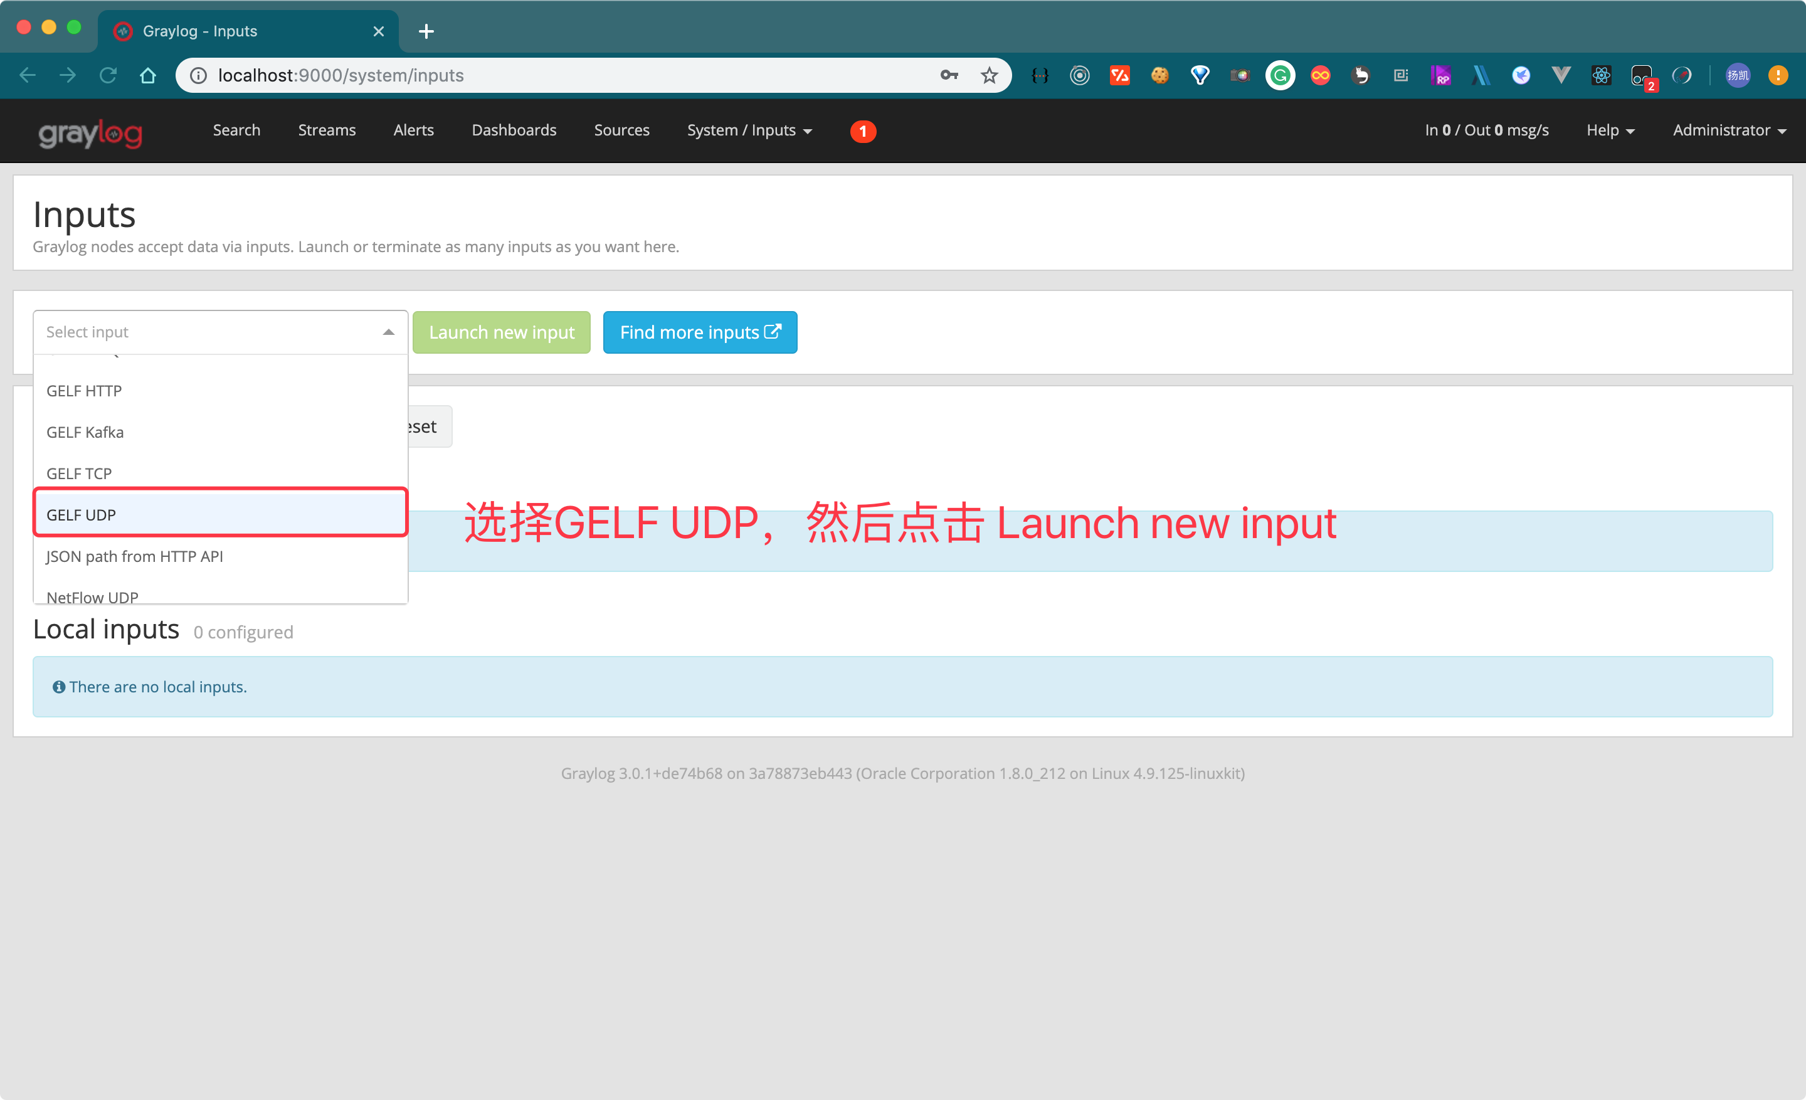The image size is (1806, 1100).
Task: Open the React Developer Tools extension
Action: pos(1601,75)
